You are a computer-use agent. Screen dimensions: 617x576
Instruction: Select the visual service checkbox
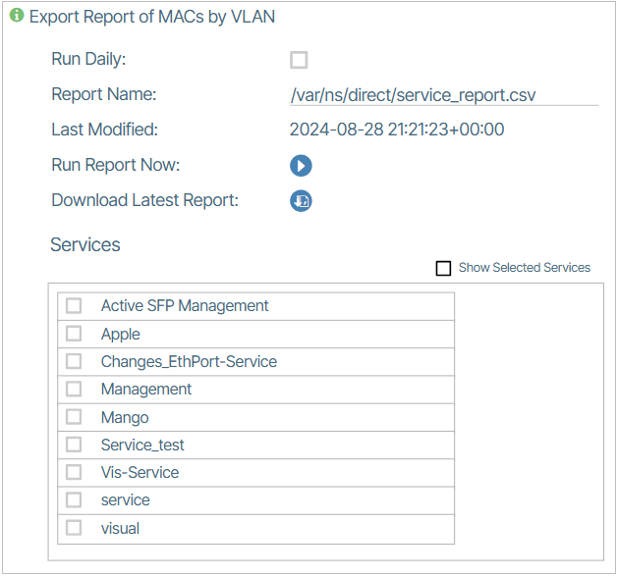tap(74, 528)
